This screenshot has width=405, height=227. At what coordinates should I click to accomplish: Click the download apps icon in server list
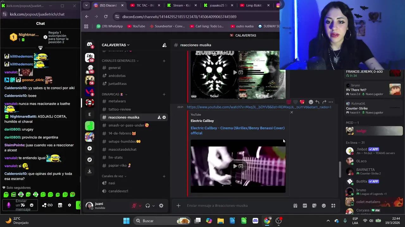[x=90, y=171]
